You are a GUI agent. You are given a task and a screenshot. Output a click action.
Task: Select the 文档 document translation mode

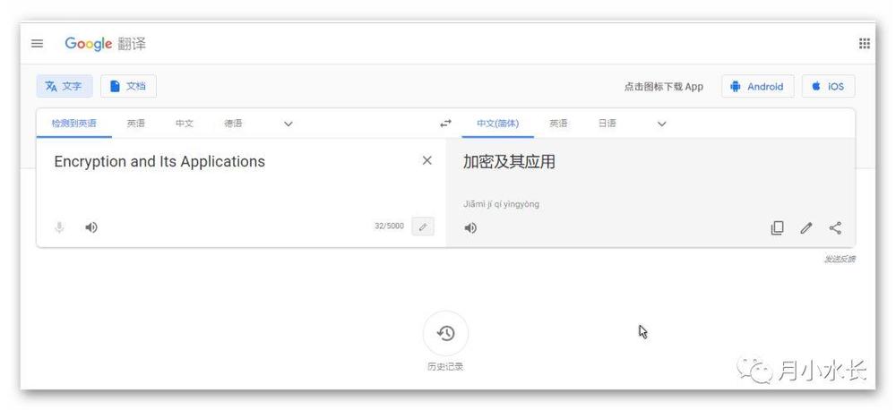(128, 86)
